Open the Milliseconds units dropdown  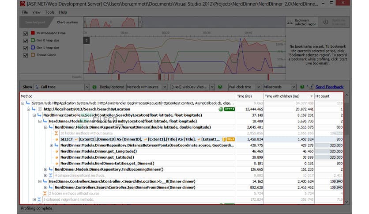279,87
